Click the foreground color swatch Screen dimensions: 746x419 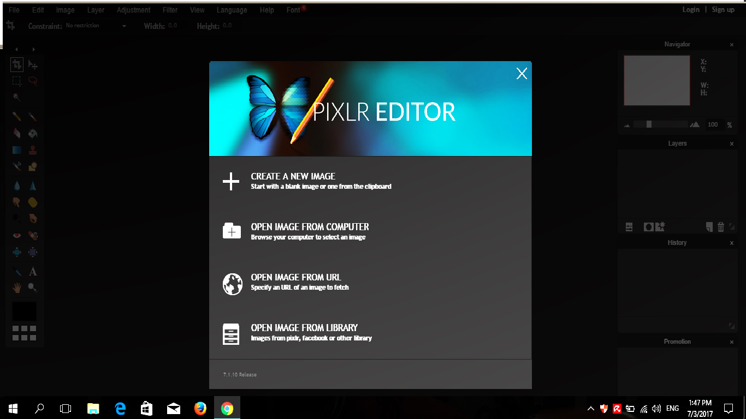tap(25, 311)
